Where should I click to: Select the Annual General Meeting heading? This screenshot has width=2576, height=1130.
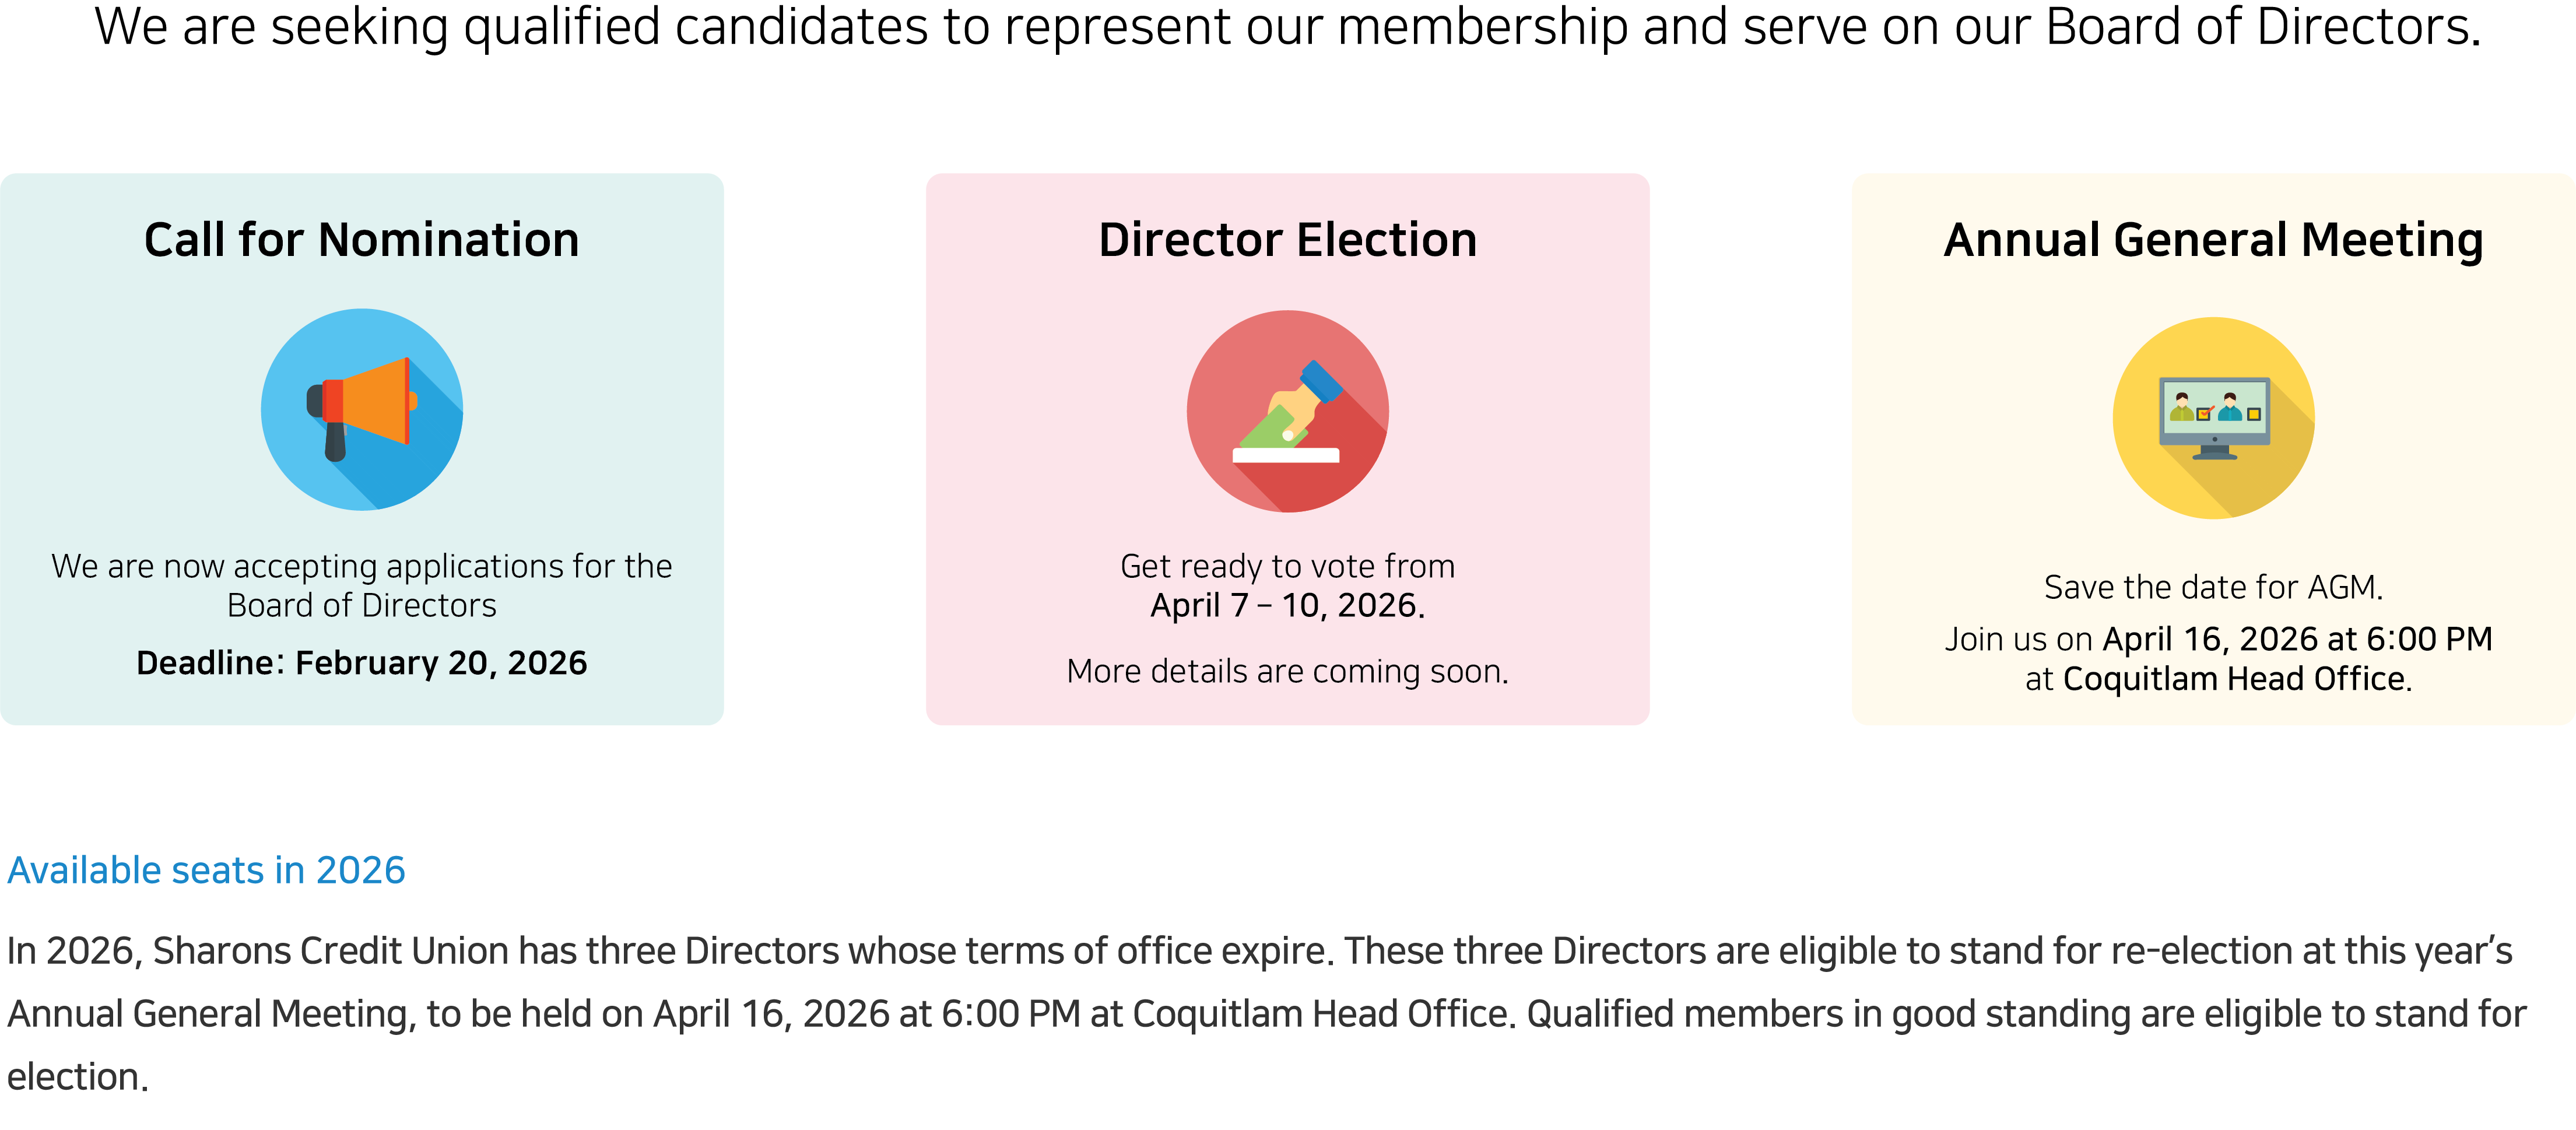click(x=2213, y=240)
